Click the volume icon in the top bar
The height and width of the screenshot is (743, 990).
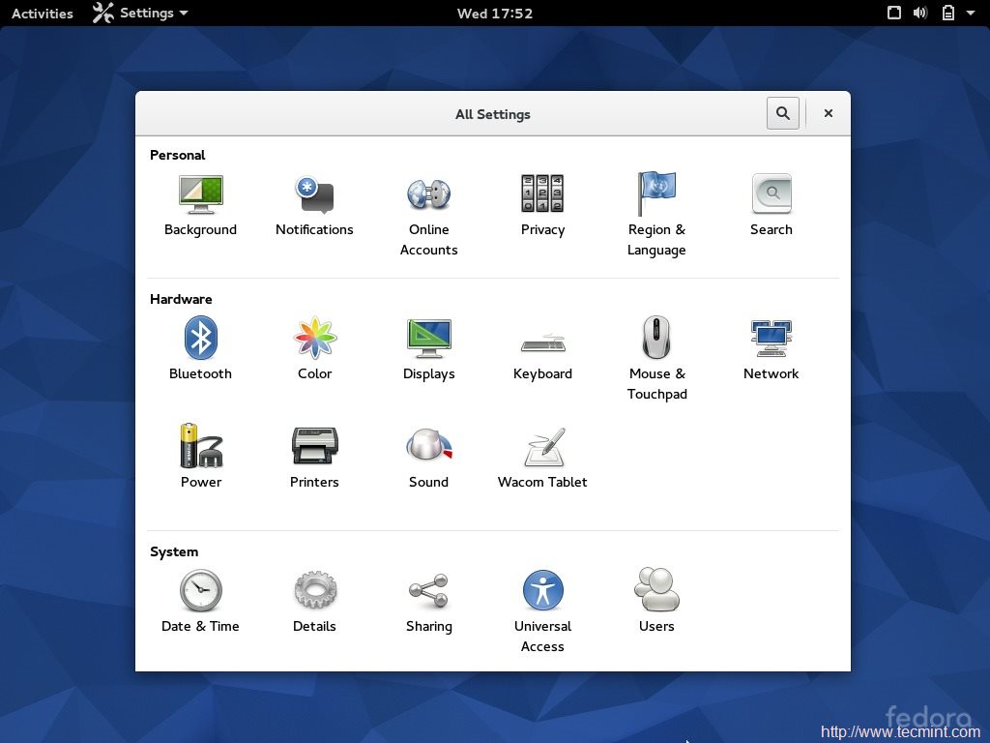pyautogui.click(x=919, y=13)
